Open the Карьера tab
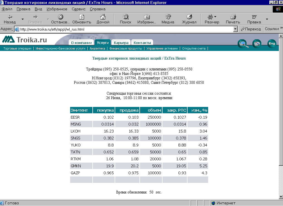Image resolution: width=283 pixels, height=206 pixels. (121, 43)
